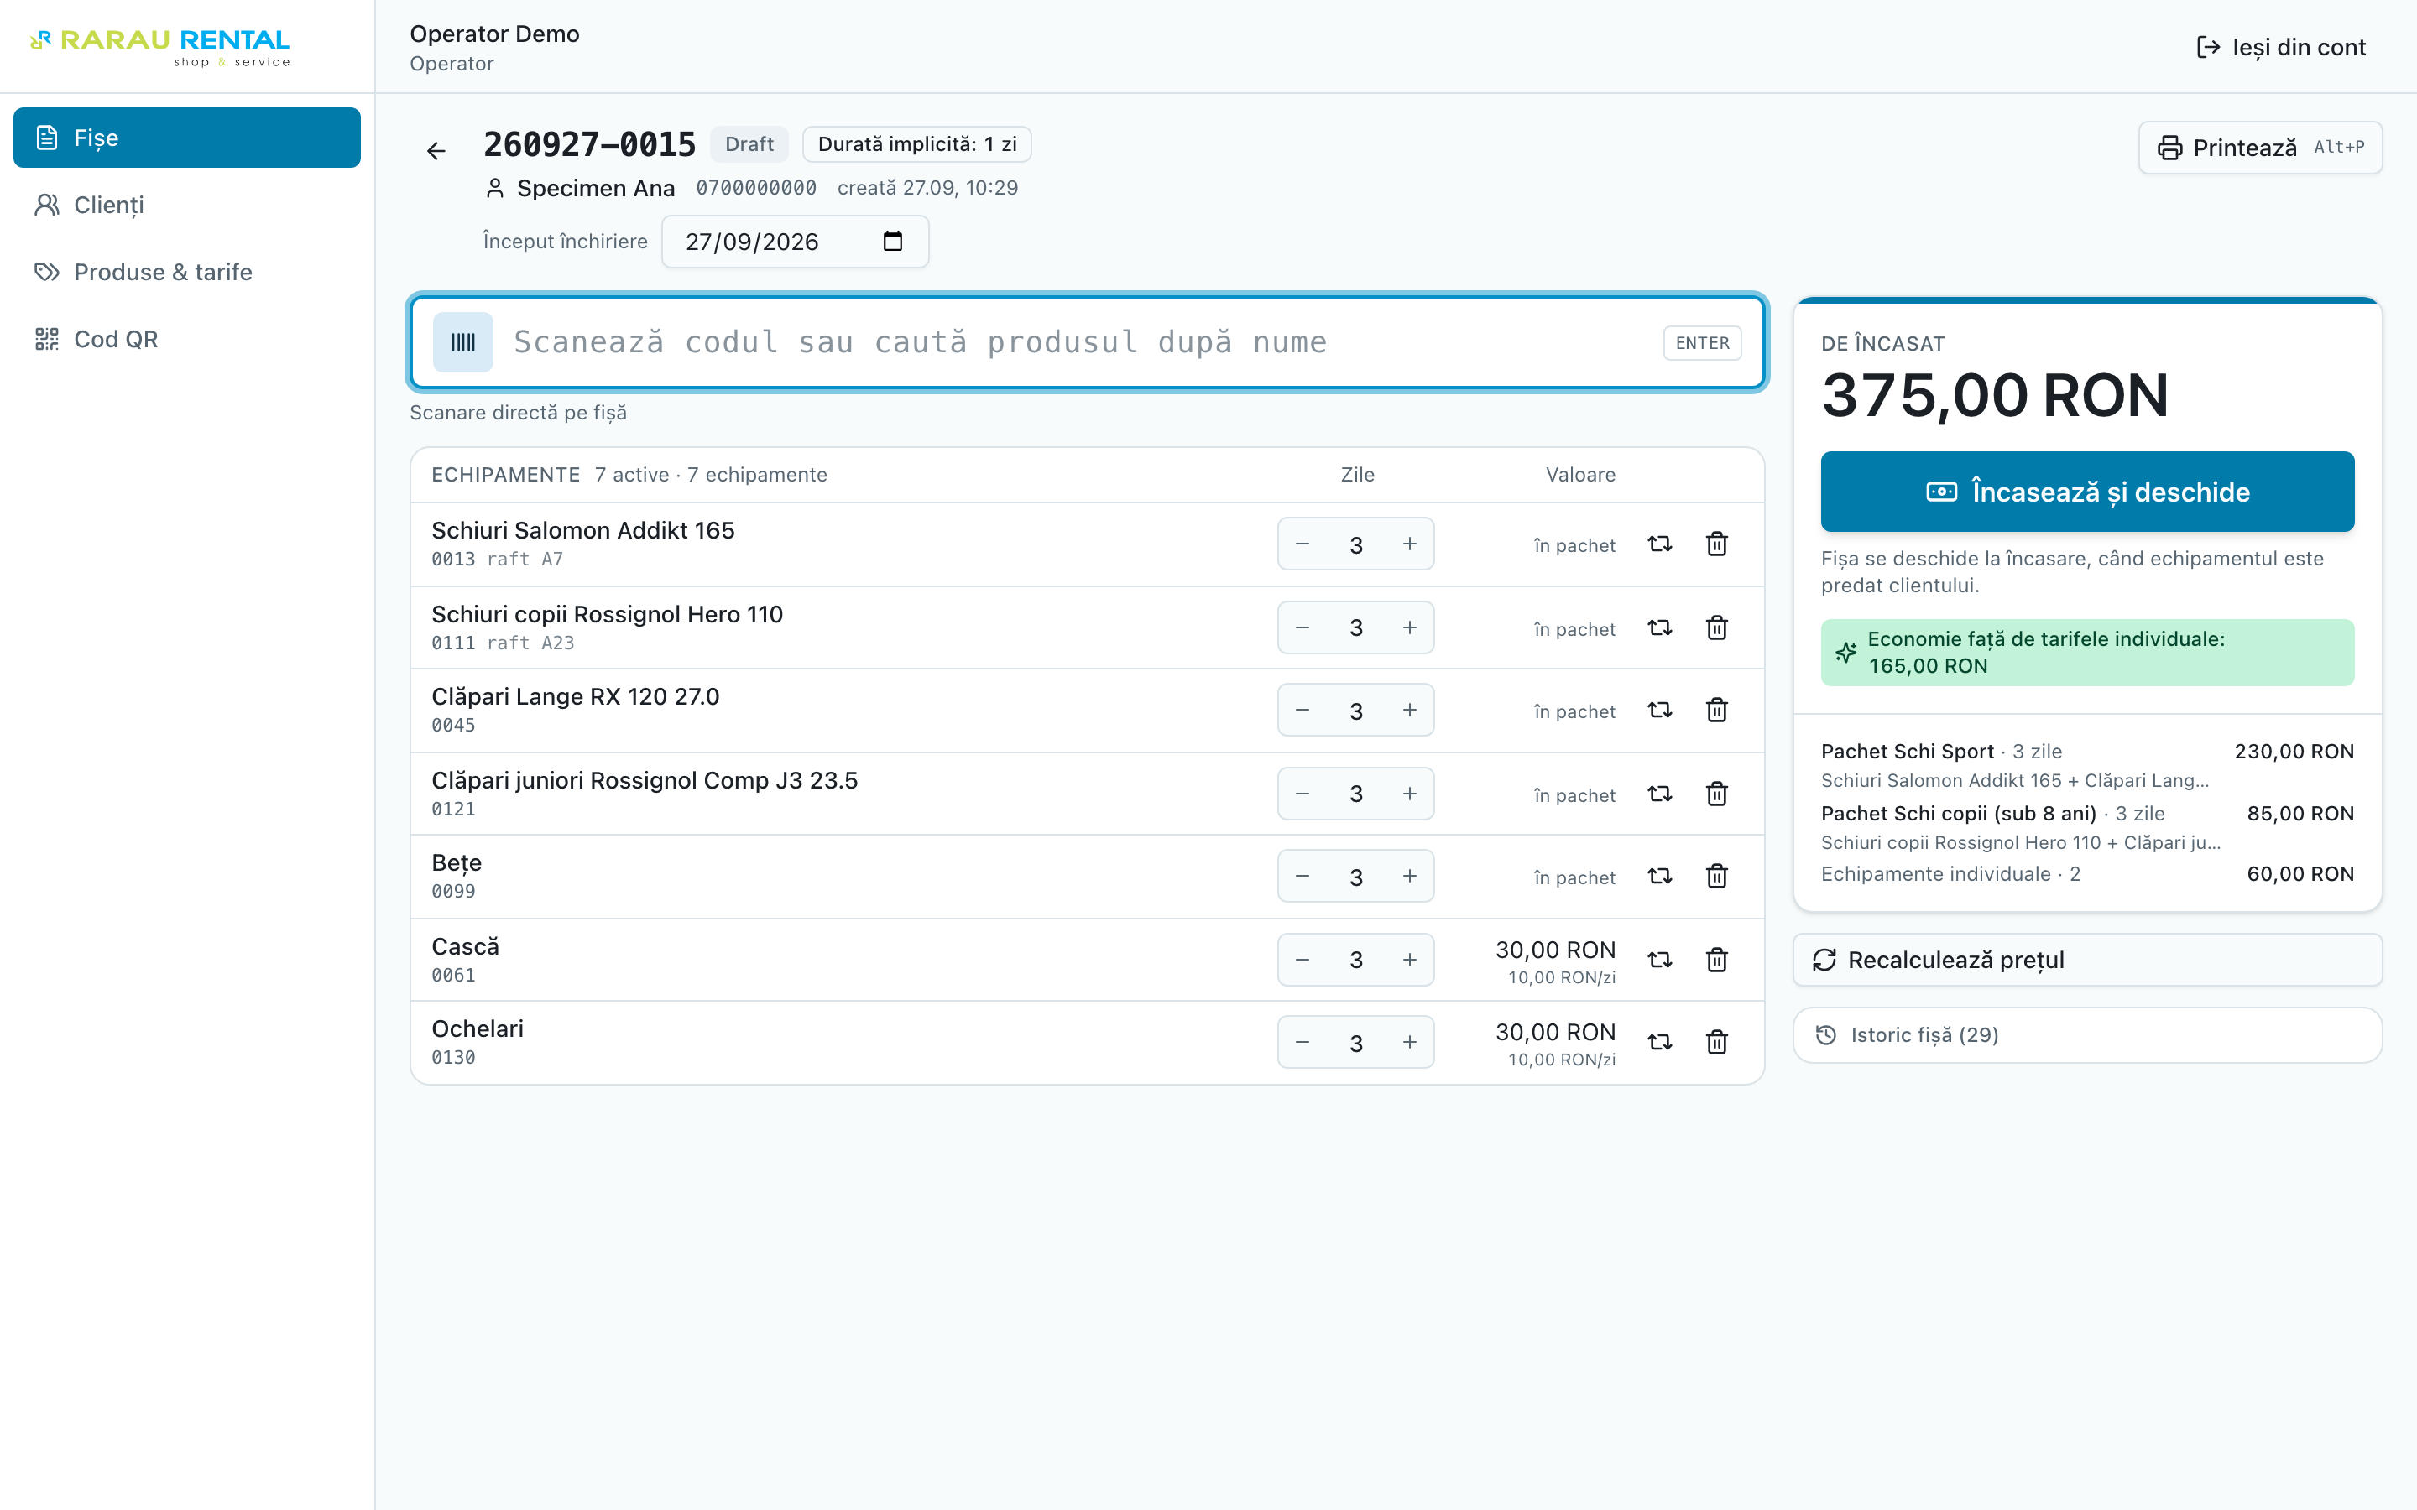Decrease days for Ochelari

[x=1302, y=1043]
